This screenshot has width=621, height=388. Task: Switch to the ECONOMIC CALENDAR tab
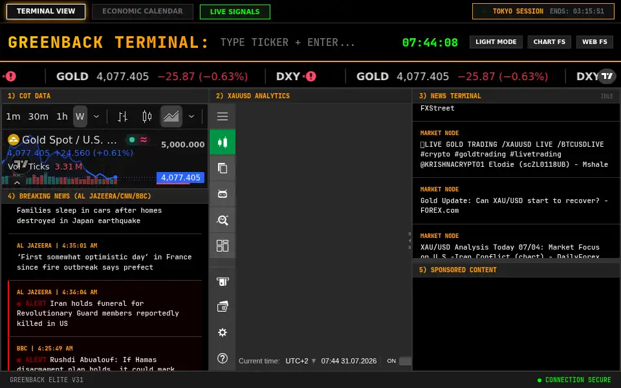point(142,12)
